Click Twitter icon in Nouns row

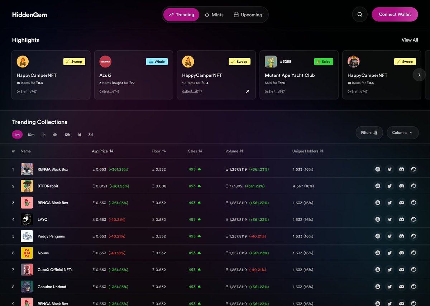pyautogui.click(x=390, y=253)
